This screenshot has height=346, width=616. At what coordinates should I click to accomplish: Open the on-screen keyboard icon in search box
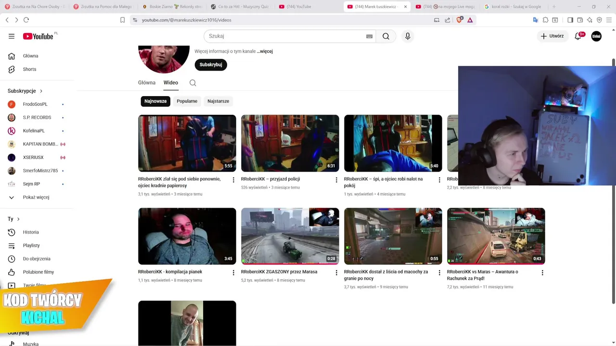[x=370, y=36]
